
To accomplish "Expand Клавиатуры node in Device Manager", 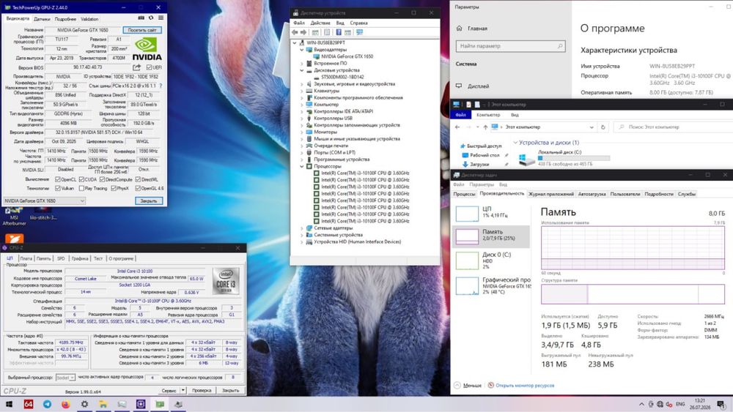I will pyautogui.click(x=301, y=91).
